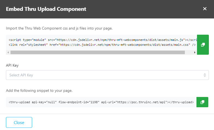Dismiss the dialog with the header X icon
Image resolution: width=214 pixels, height=130 pixels.
click(205, 9)
